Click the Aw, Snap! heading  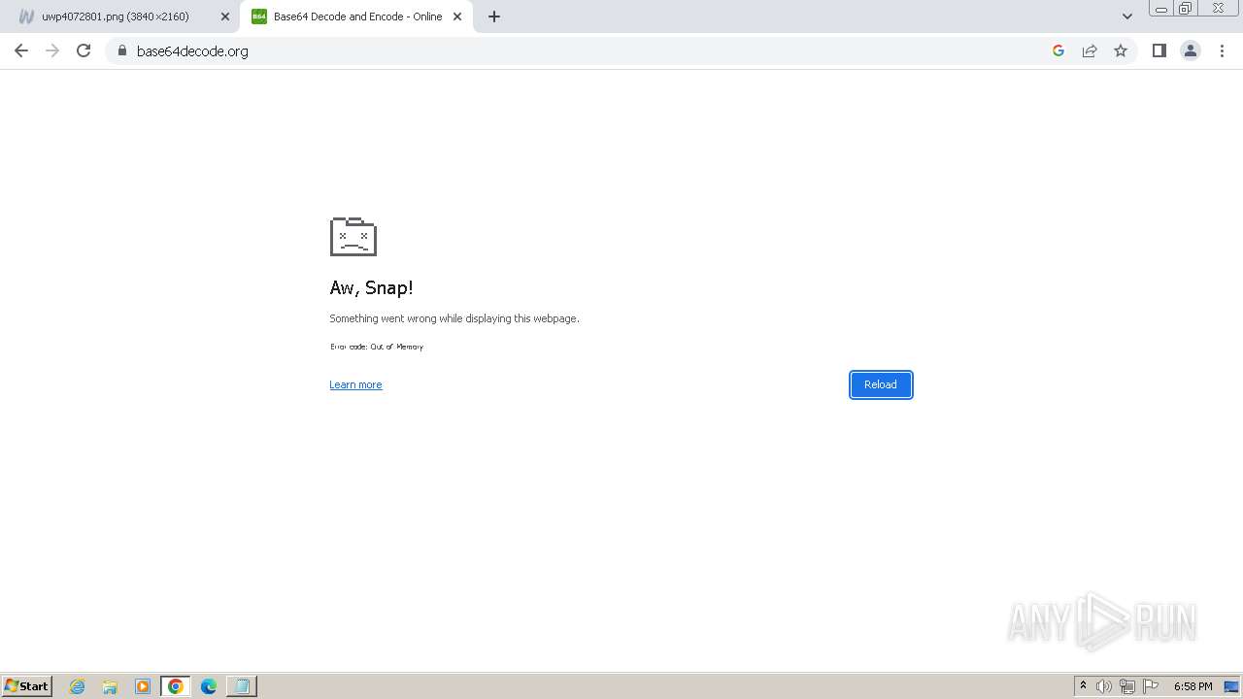click(372, 288)
